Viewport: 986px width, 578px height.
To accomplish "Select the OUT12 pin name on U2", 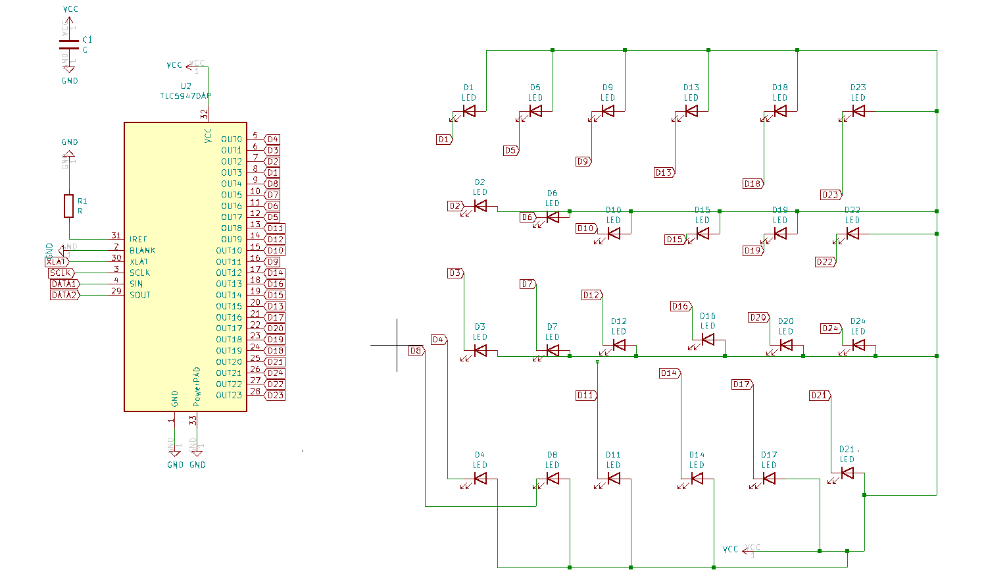I will tap(229, 273).
